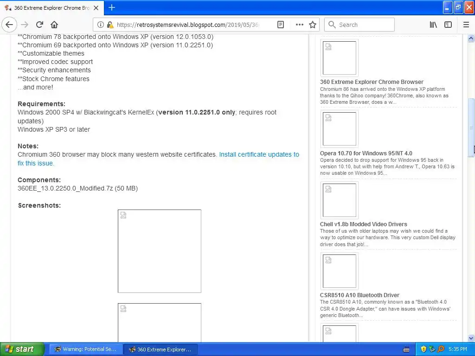Go back with the browser Back arrow

9,25
